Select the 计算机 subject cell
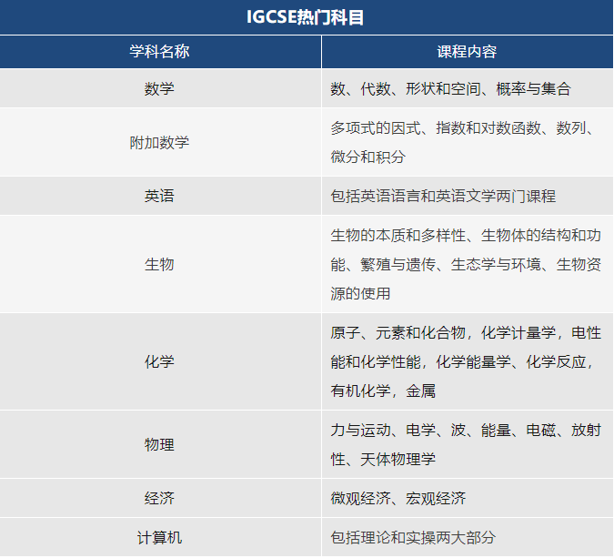The image size is (614, 558). 160,537
